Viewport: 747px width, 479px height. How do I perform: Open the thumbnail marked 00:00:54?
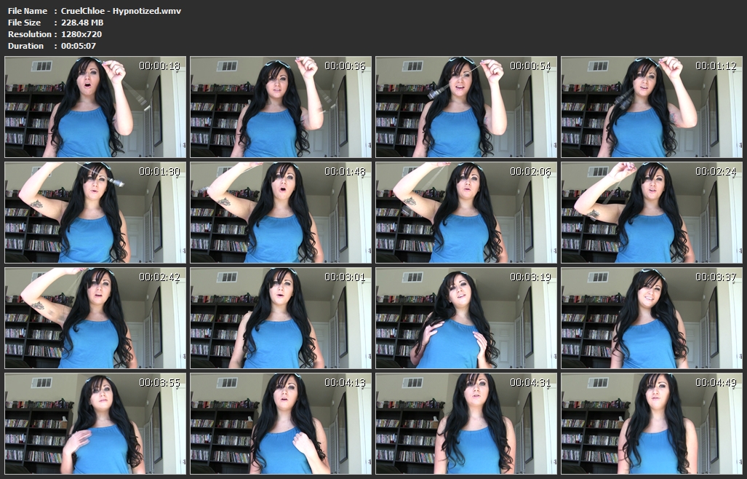click(466, 107)
